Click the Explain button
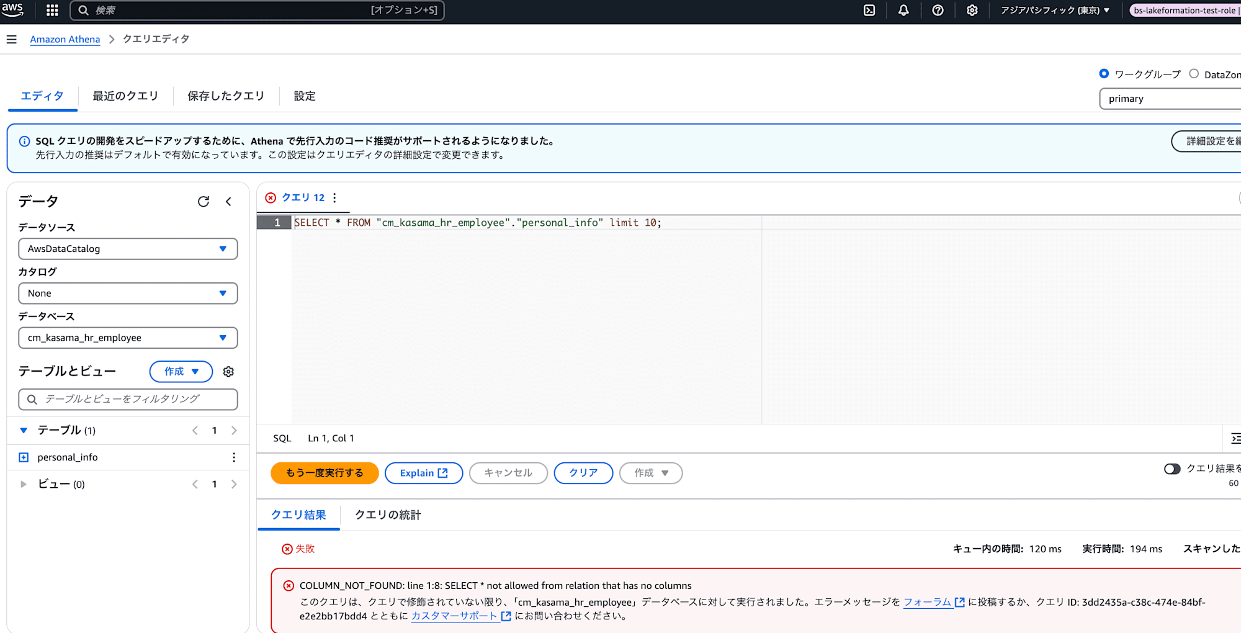This screenshot has height=633, width=1241. coord(424,473)
